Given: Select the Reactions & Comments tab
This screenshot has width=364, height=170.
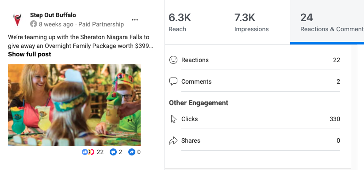Looking at the screenshot, I should point(327,22).
